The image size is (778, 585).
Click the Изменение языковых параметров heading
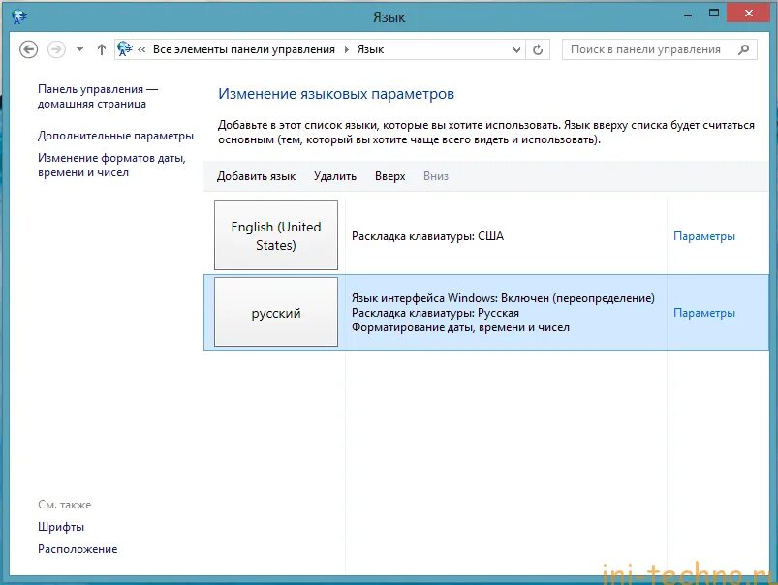point(336,94)
